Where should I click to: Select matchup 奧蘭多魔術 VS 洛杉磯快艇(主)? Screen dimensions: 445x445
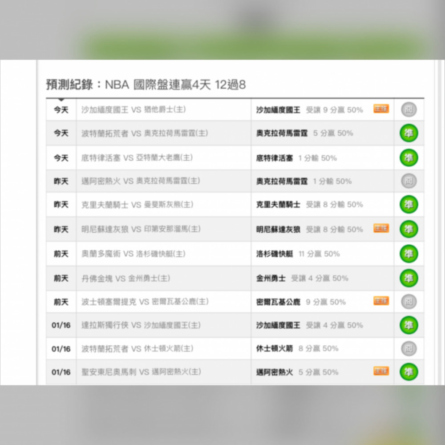(x=133, y=254)
